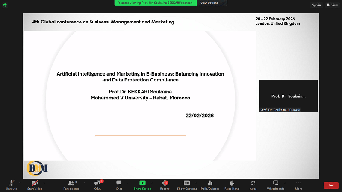Expand the video options arrow beside Start Video
The height and width of the screenshot is (192, 342).
pos(44,183)
